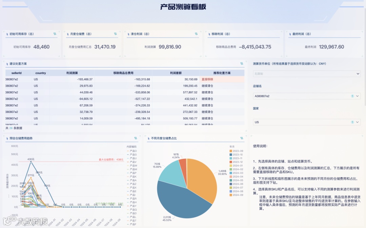Open the filter icon on 建议处置方案 table
The height and width of the screenshot is (228, 366).
click(241, 63)
